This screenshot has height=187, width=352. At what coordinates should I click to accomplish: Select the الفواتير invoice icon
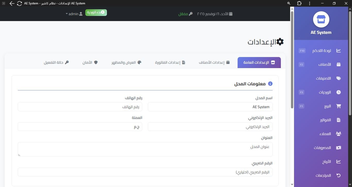[338, 120]
